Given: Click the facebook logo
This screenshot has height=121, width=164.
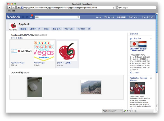Looking at the screenshot, I should [13, 17].
